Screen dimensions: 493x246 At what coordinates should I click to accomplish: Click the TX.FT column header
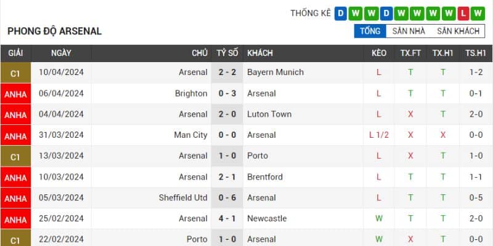[410, 53]
